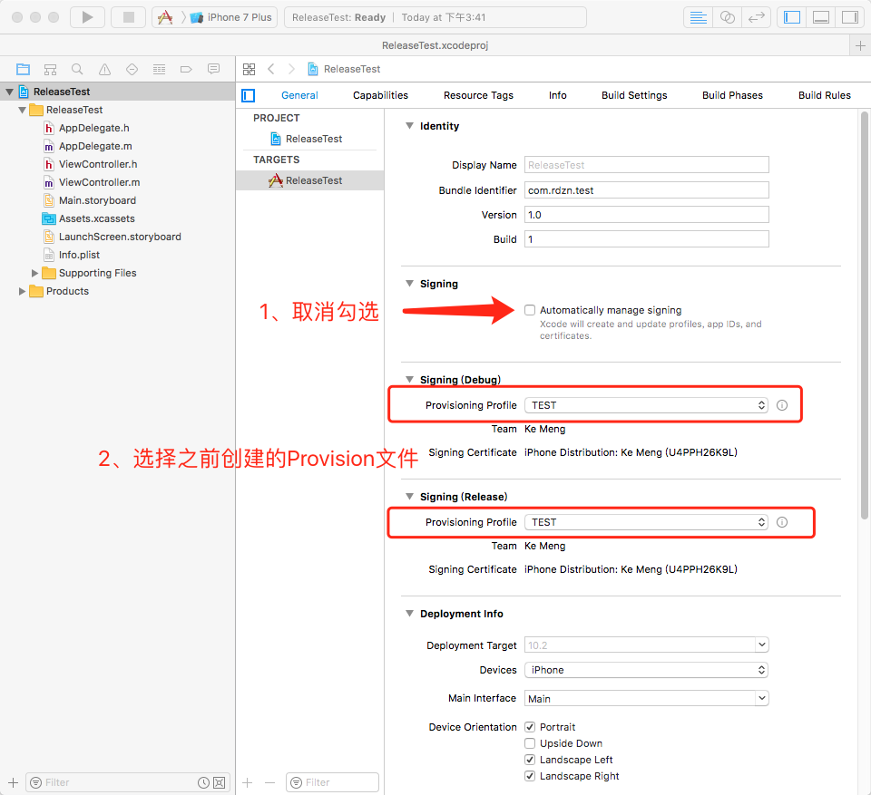Open the test navigator
Image resolution: width=871 pixels, height=795 pixels.
click(132, 70)
